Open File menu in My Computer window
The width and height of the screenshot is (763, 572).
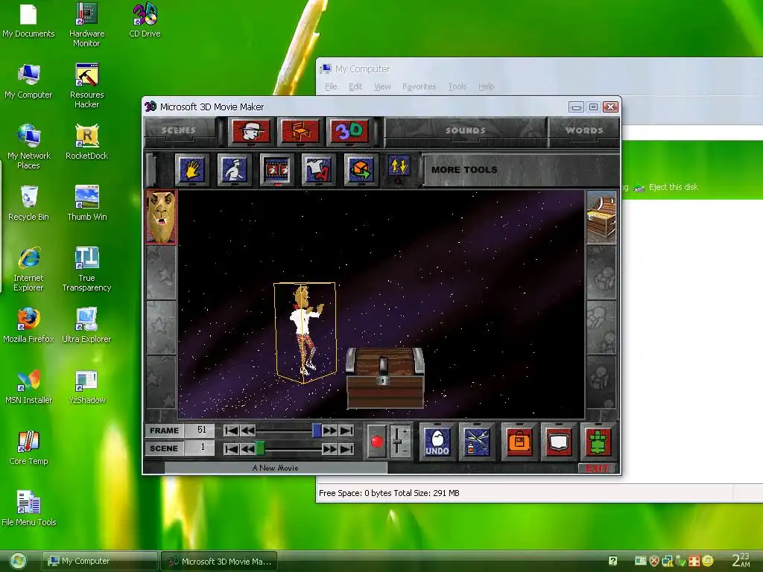pyautogui.click(x=331, y=86)
